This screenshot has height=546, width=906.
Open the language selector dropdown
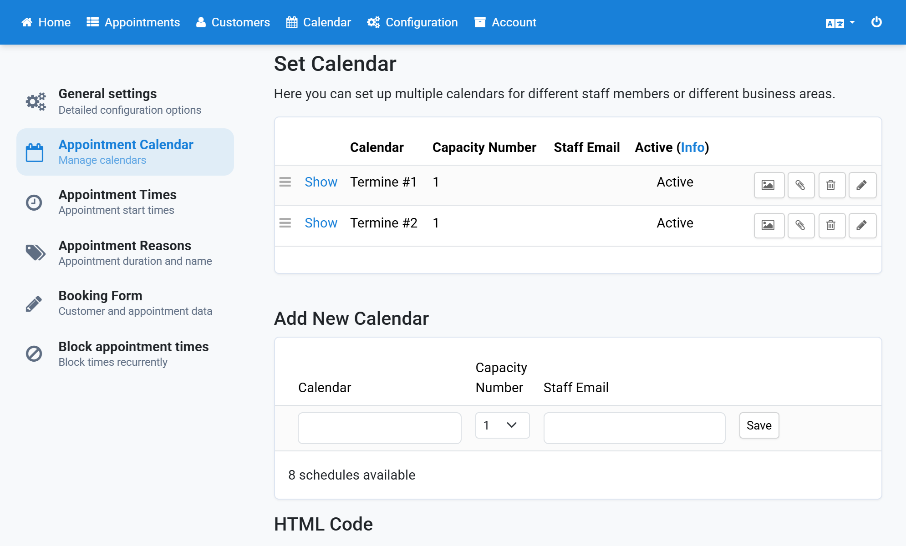tap(840, 23)
